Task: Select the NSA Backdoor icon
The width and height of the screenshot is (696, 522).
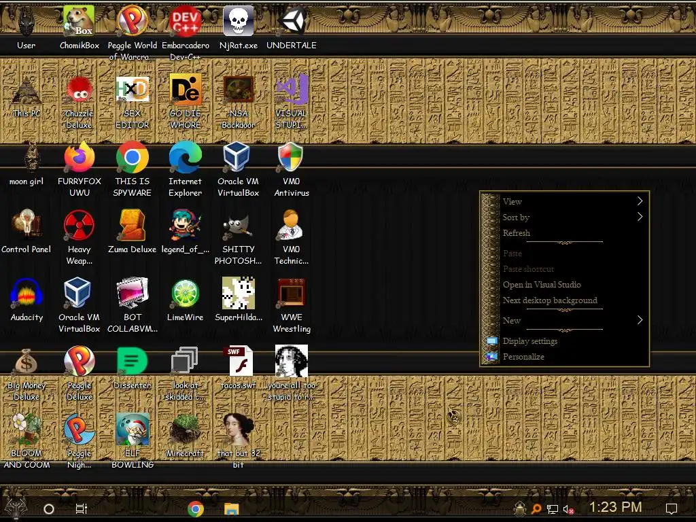Action: (239, 90)
